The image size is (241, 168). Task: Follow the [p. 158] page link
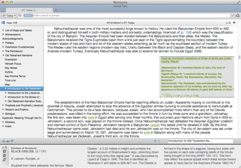(x=186, y=32)
